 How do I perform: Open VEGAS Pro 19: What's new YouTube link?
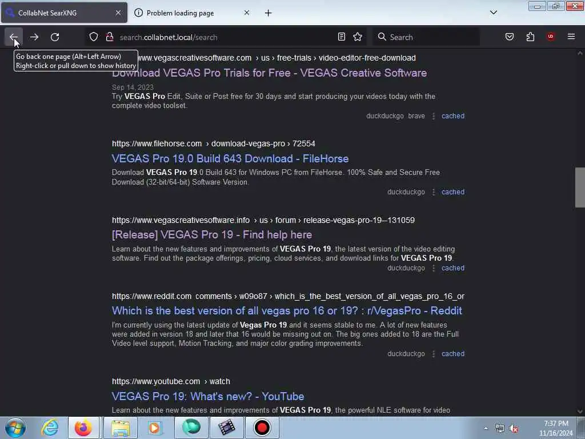(x=208, y=397)
